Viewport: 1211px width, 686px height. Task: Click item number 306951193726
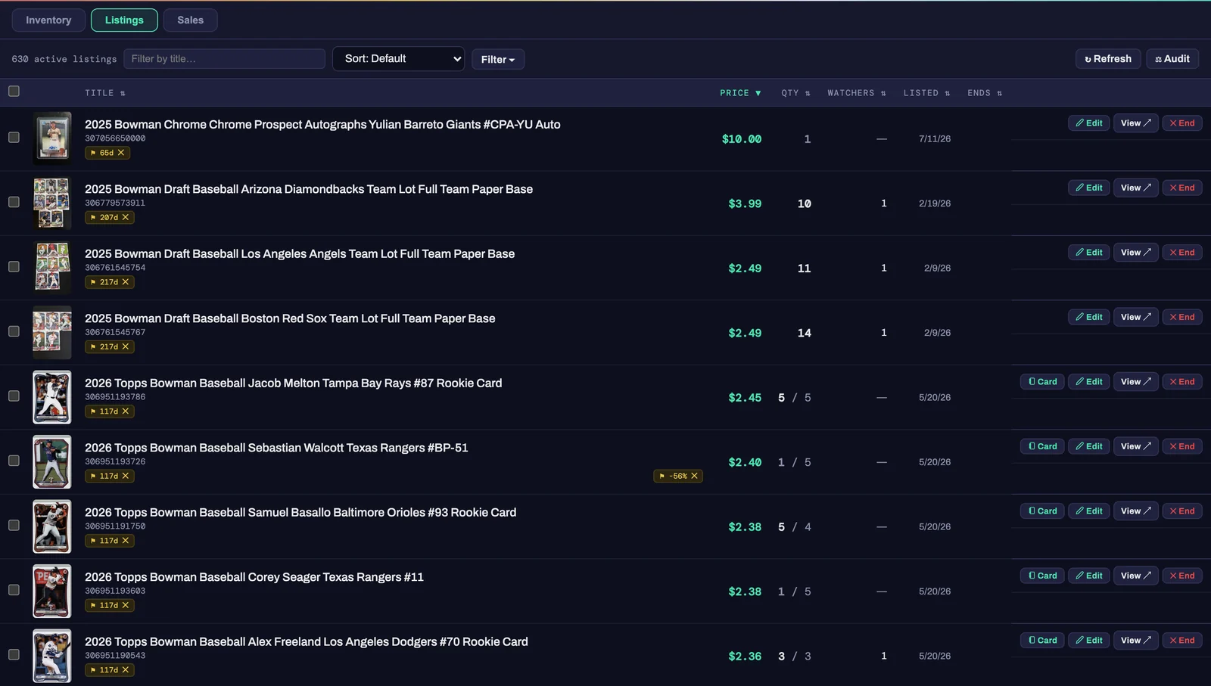point(115,461)
